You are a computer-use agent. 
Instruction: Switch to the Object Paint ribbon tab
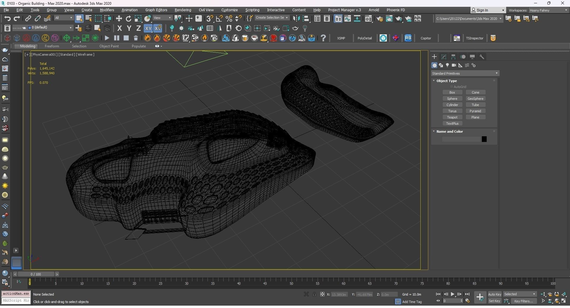tap(109, 46)
